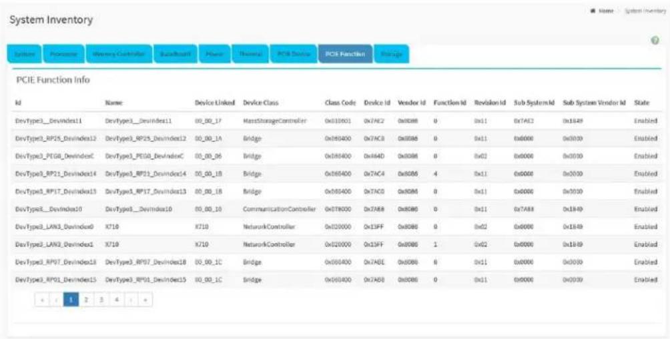
Task: Click Function Id 1 in the LAN3_DevIndex1 row
Action: 435,245
